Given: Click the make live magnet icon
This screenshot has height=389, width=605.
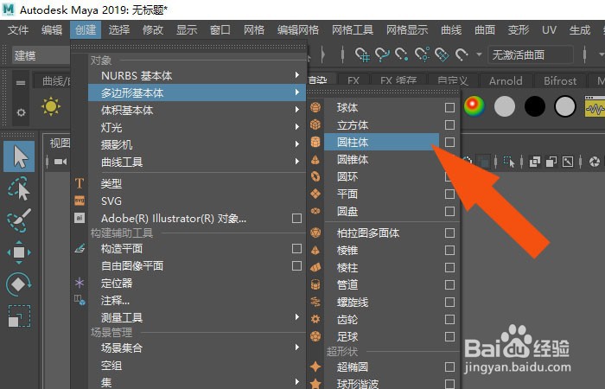Looking at the screenshot, I should coord(462,54).
